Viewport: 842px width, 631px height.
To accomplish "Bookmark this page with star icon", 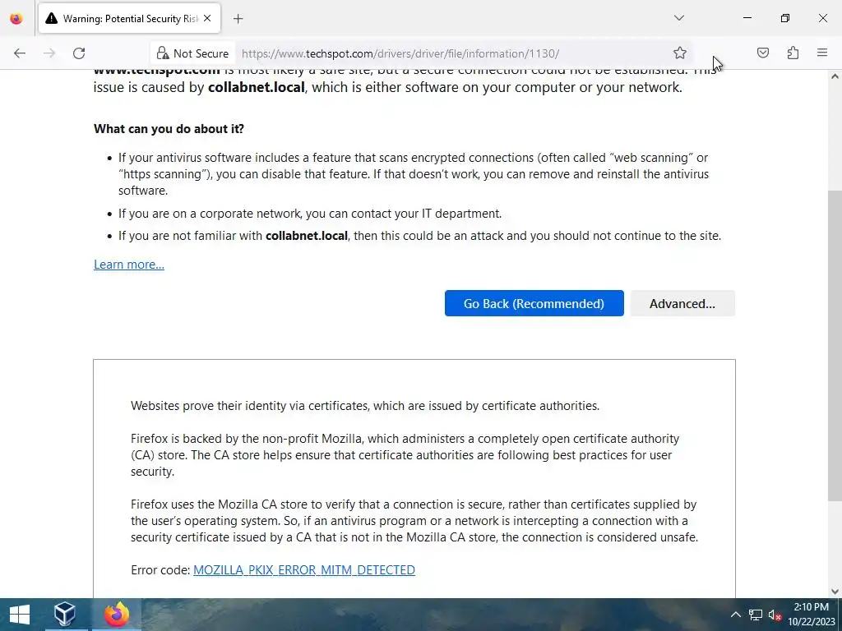I will (x=680, y=53).
